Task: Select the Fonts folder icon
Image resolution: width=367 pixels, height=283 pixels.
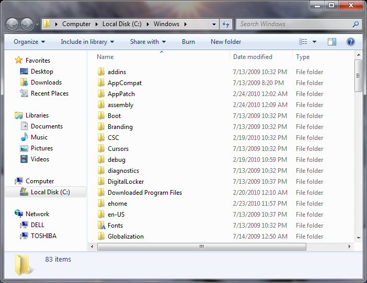Action: [101, 226]
